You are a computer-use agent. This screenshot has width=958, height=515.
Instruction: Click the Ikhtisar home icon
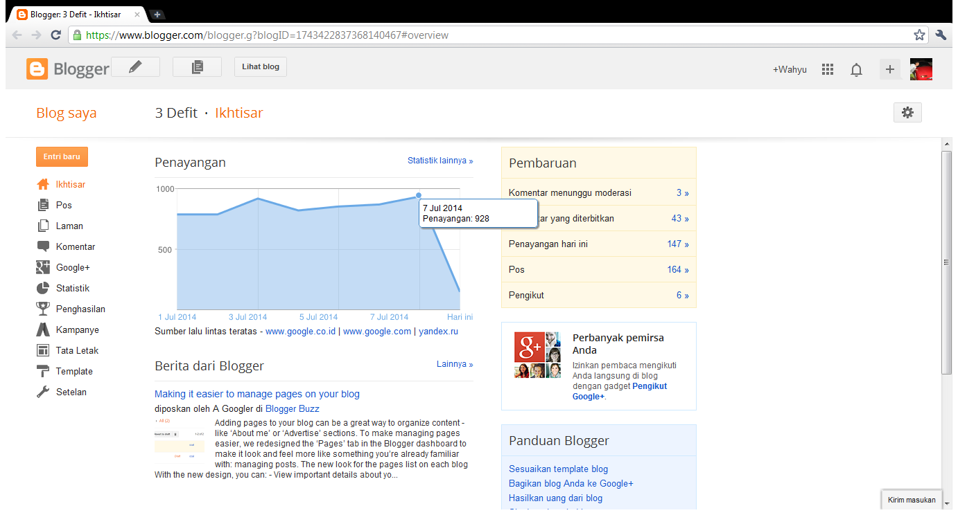[x=43, y=184]
